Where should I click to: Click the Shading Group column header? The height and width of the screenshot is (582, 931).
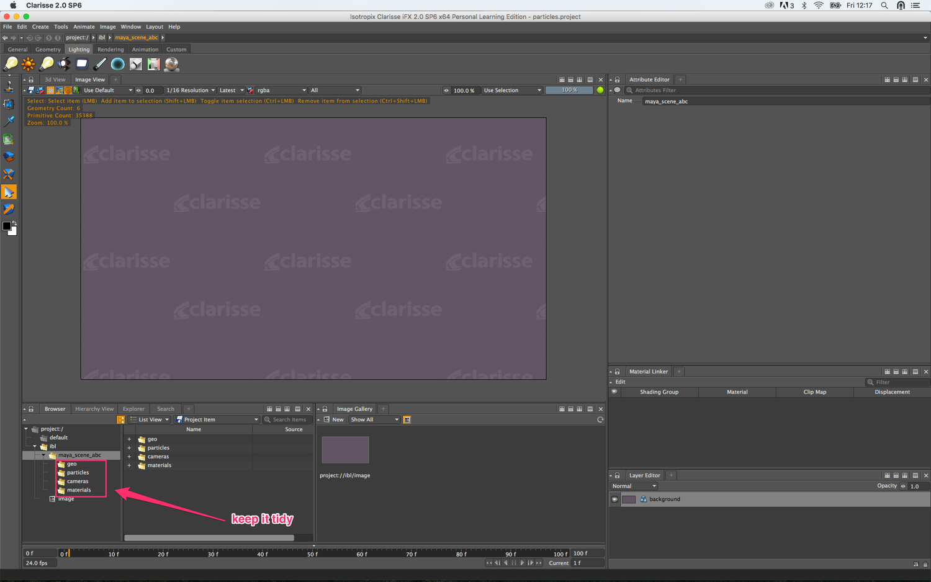659,392
